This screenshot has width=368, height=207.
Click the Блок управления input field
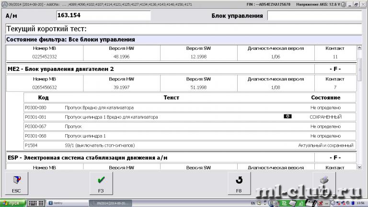(313, 15)
